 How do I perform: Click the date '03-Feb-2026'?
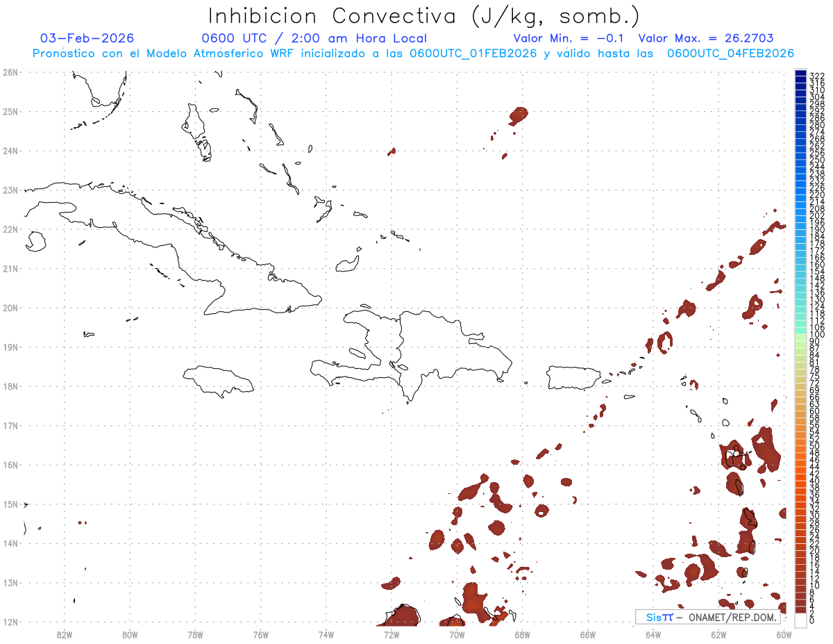(87, 38)
